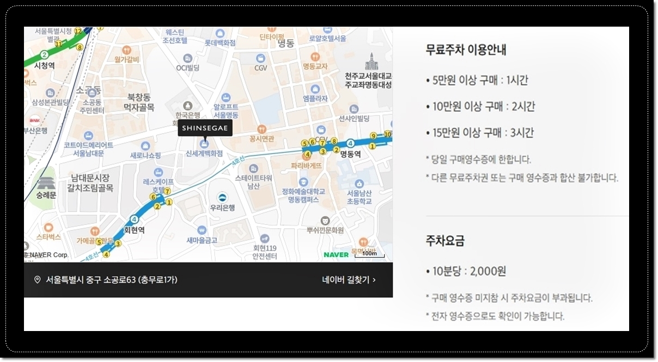Select the 신세계백화점 shopping bag icon
658x362 pixels.
tap(204, 144)
